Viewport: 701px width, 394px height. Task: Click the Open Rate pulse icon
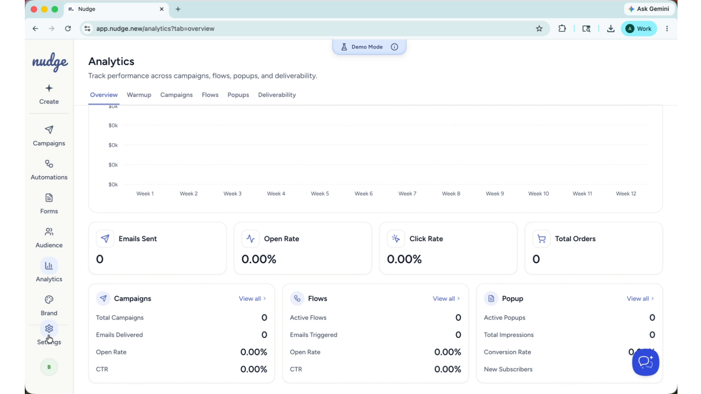250,239
